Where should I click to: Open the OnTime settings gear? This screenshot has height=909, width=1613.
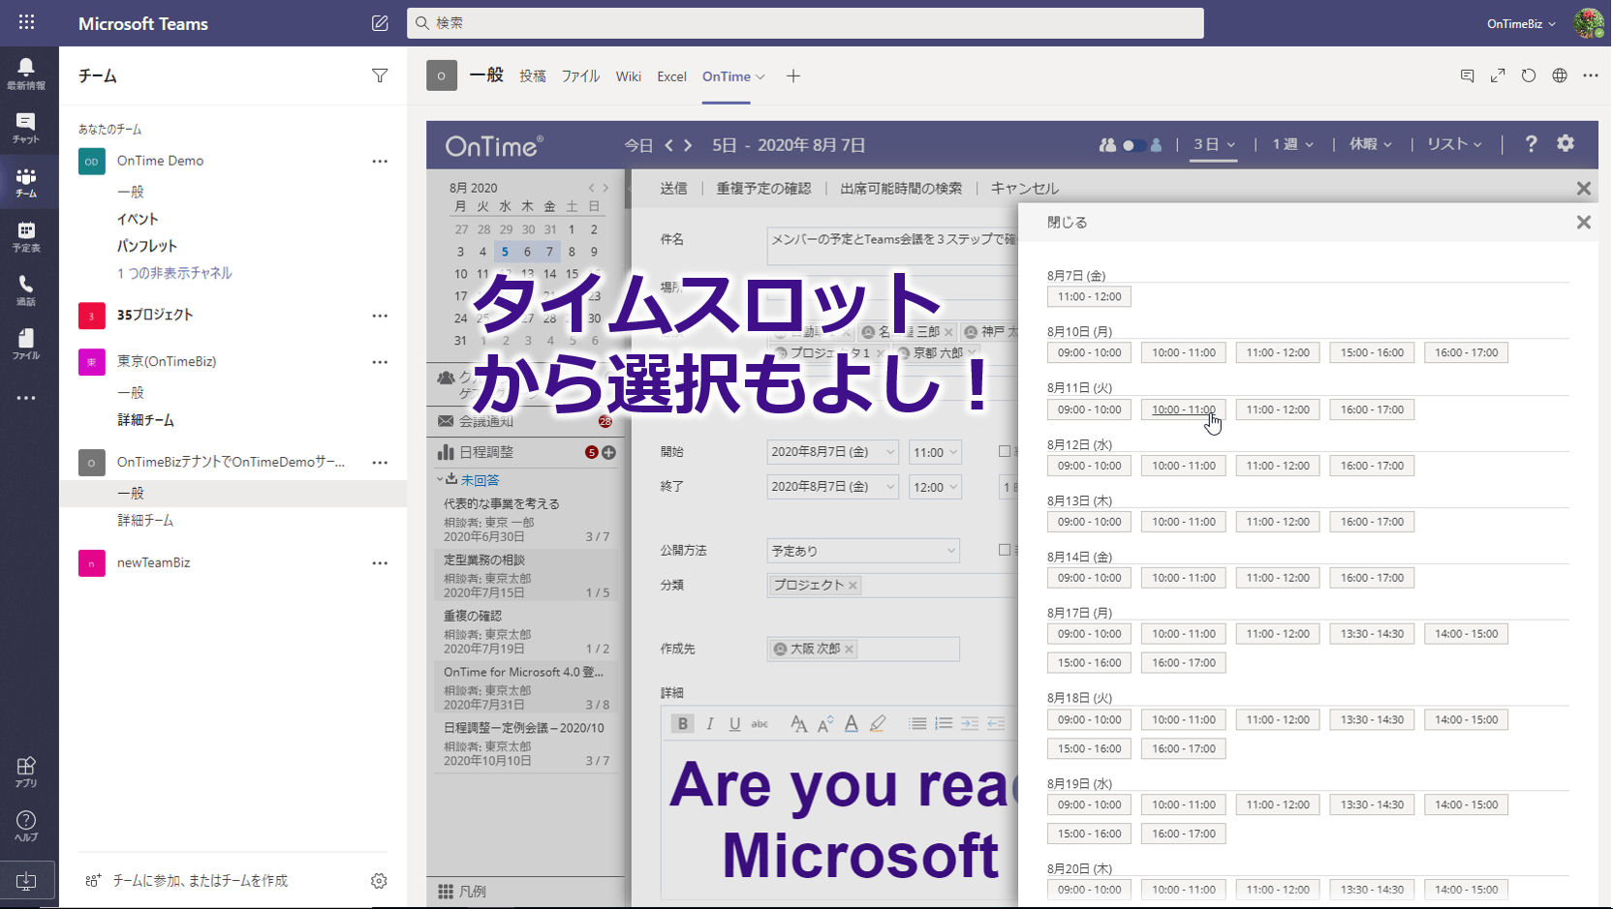coord(1566,144)
